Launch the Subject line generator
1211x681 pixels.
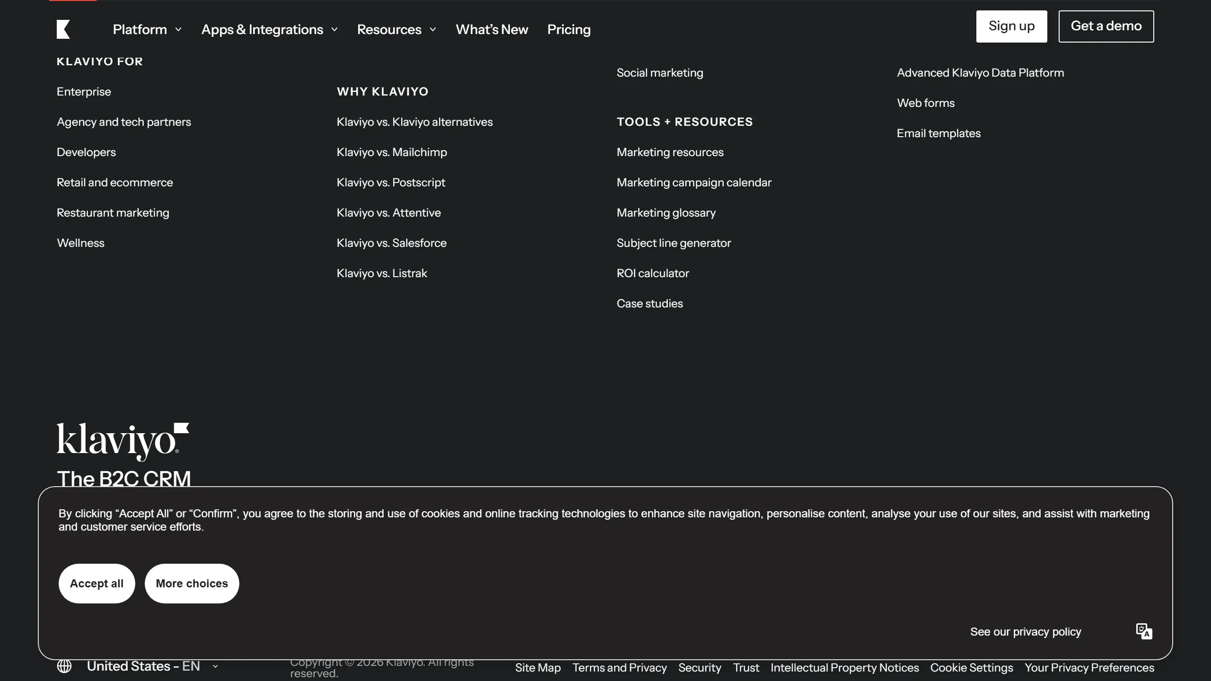click(x=674, y=243)
